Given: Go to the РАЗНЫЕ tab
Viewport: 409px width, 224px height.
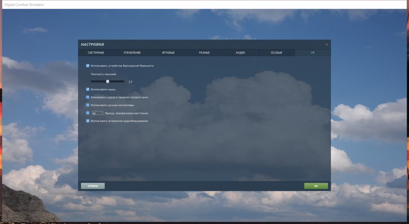Looking at the screenshot, I should tap(204, 53).
